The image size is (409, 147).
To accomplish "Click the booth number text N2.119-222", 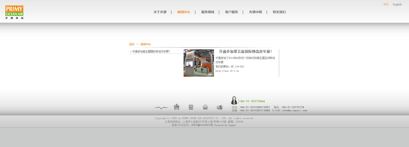I will tap(237, 66).
